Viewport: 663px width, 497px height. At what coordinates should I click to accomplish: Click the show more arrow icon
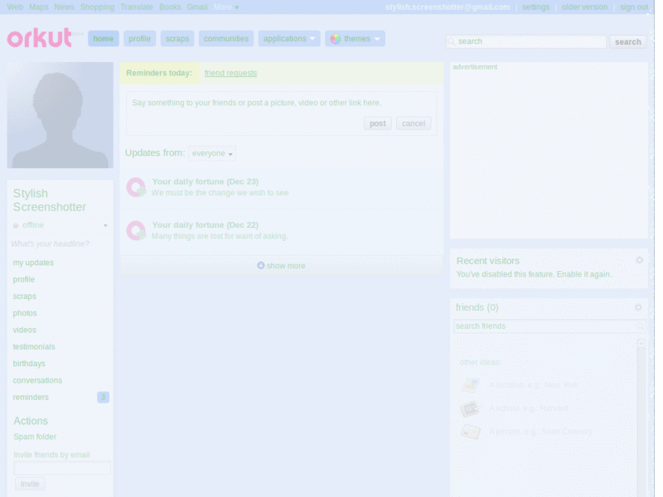tap(261, 265)
